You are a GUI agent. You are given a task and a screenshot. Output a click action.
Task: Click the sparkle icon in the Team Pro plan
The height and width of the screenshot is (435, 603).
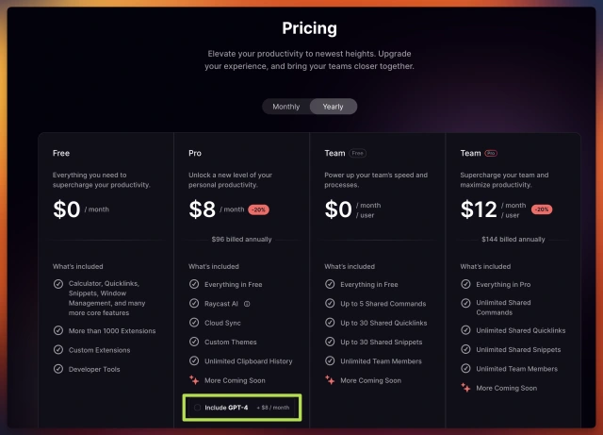click(465, 388)
